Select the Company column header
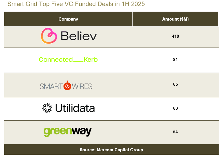Image resolution: width=221 pixels, height=155 pixels. coord(68,19)
